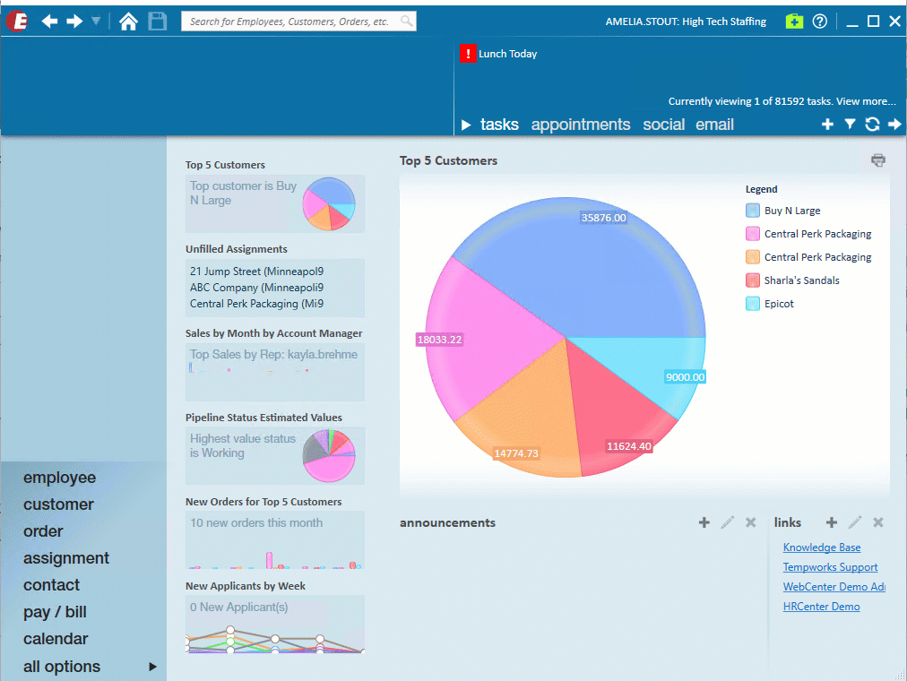Viewport: 907px width, 681px height.
Task: Expand the all options menu
Action: (90, 667)
